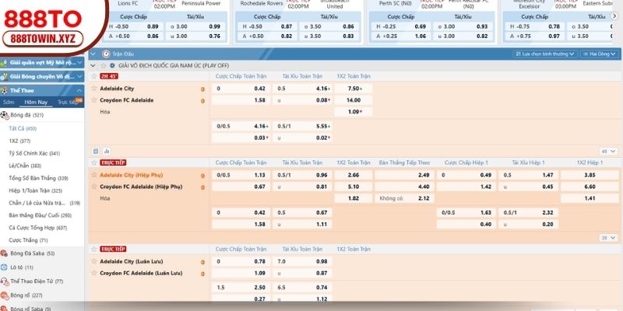Click the 2H 45' live time badge
Viewport: 623px width, 311px height.
[109, 76]
